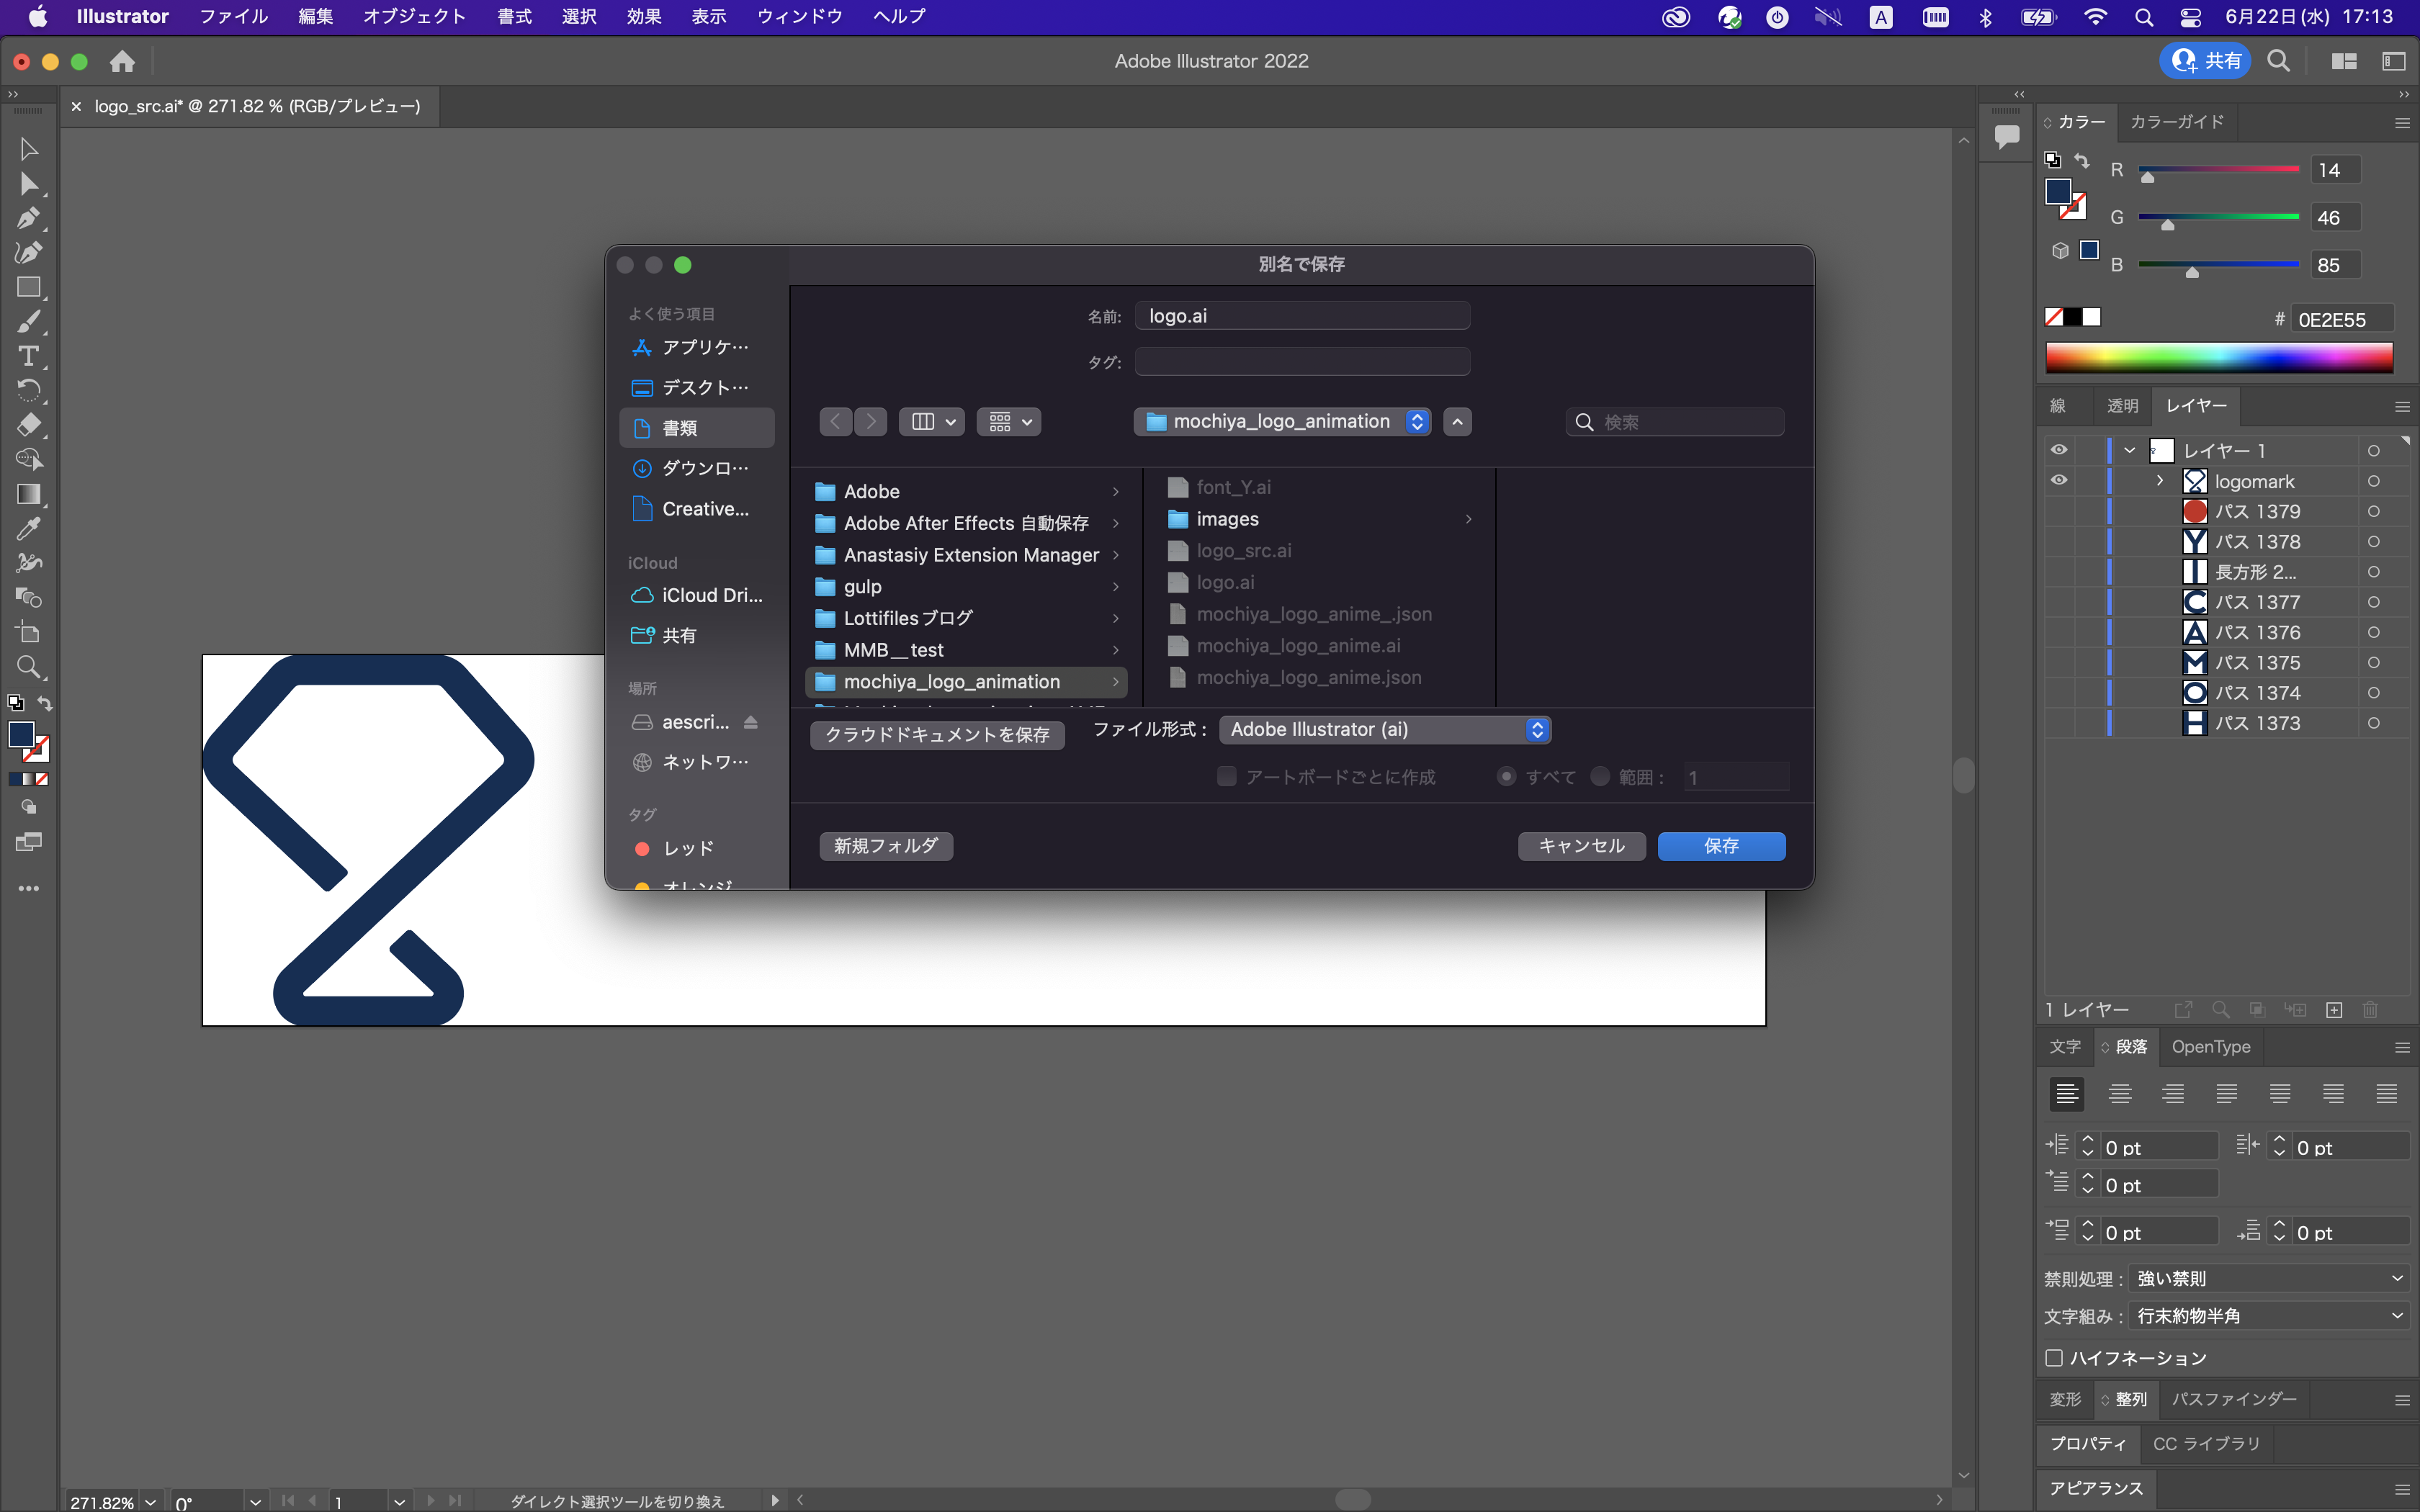Image resolution: width=2420 pixels, height=1512 pixels.
Task: Click the 検索 search field
Action: pyautogui.click(x=1675, y=422)
